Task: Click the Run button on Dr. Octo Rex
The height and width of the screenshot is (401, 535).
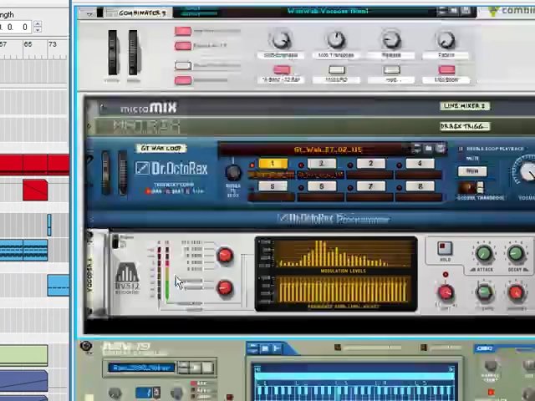Action: (472, 171)
